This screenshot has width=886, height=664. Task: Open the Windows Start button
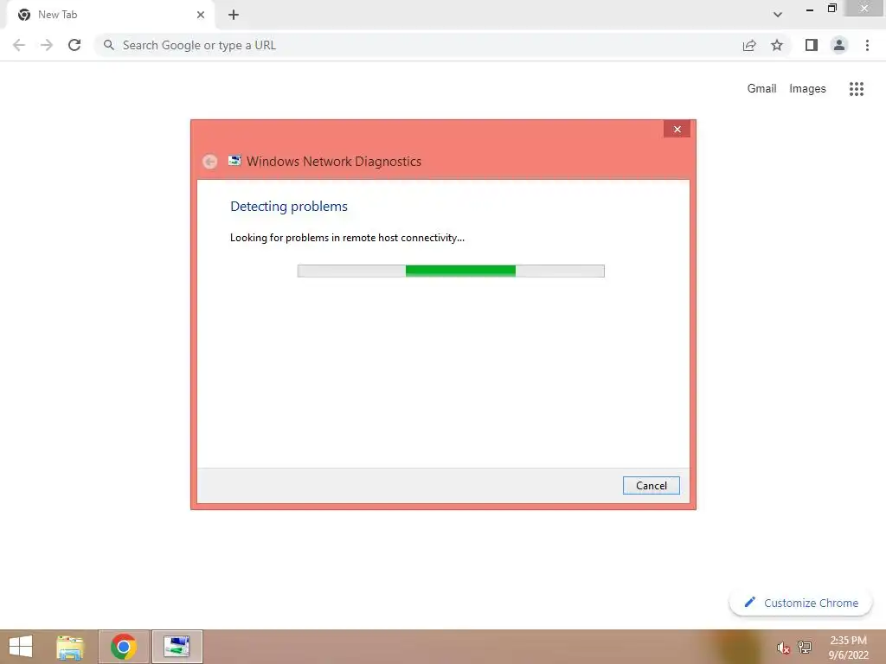[x=21, y=647]
